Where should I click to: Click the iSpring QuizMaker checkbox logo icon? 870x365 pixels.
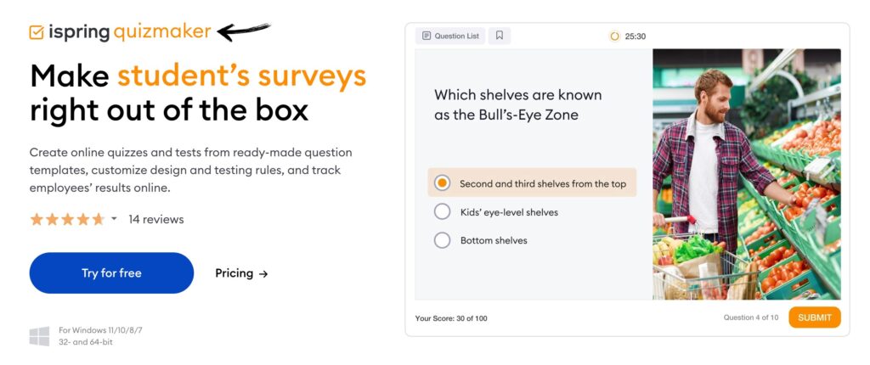[x=37, y=32]
